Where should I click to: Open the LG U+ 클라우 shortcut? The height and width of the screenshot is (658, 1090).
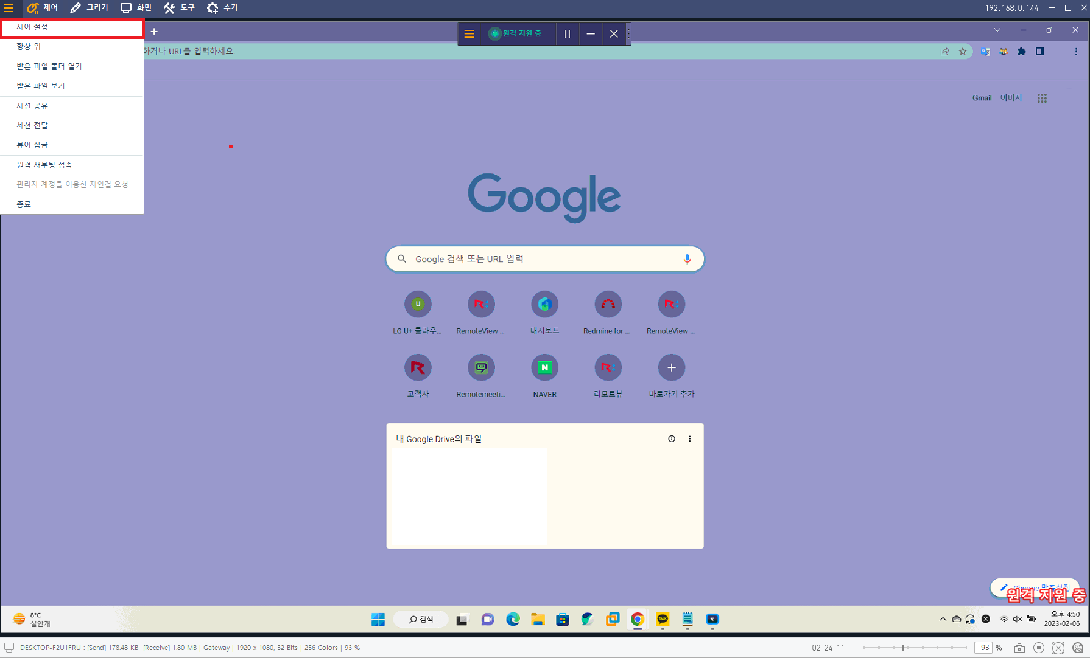point(418,314)
